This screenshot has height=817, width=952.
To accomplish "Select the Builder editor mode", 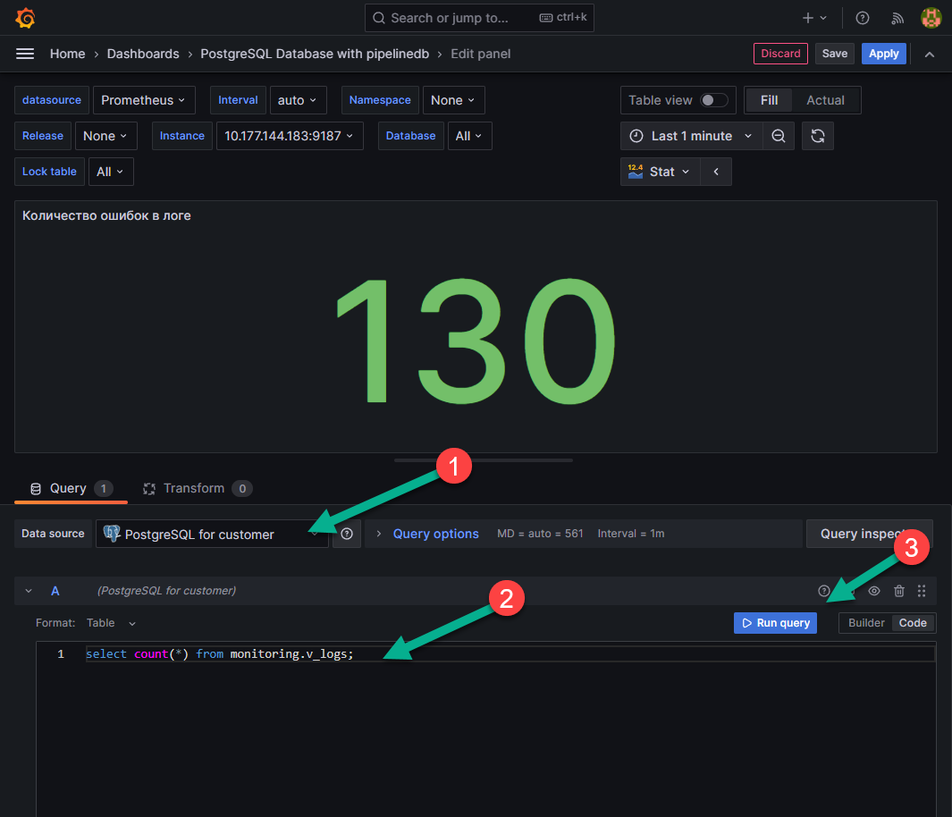I will coord(866,623).
